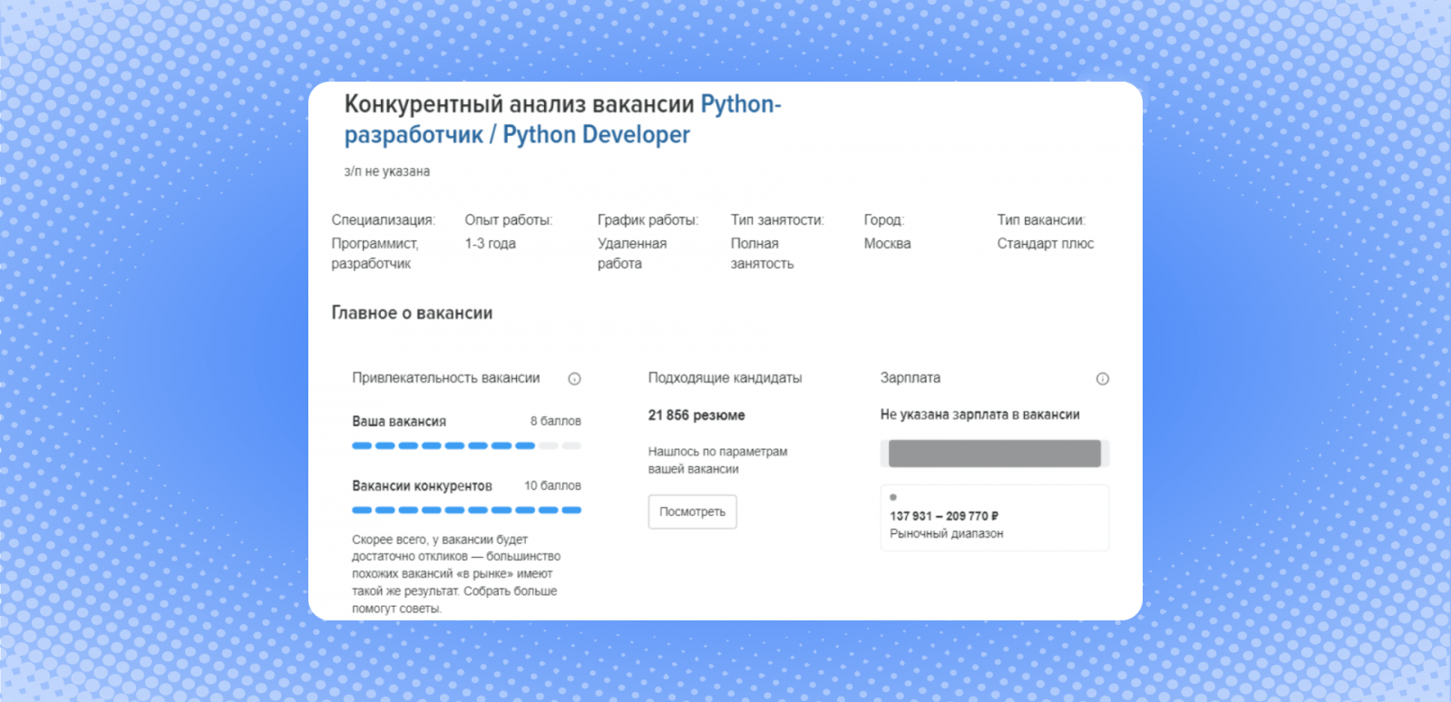The image size is (1451, 702).
Task: Click the gray salary range bar
Action: (x=994, y=453)
